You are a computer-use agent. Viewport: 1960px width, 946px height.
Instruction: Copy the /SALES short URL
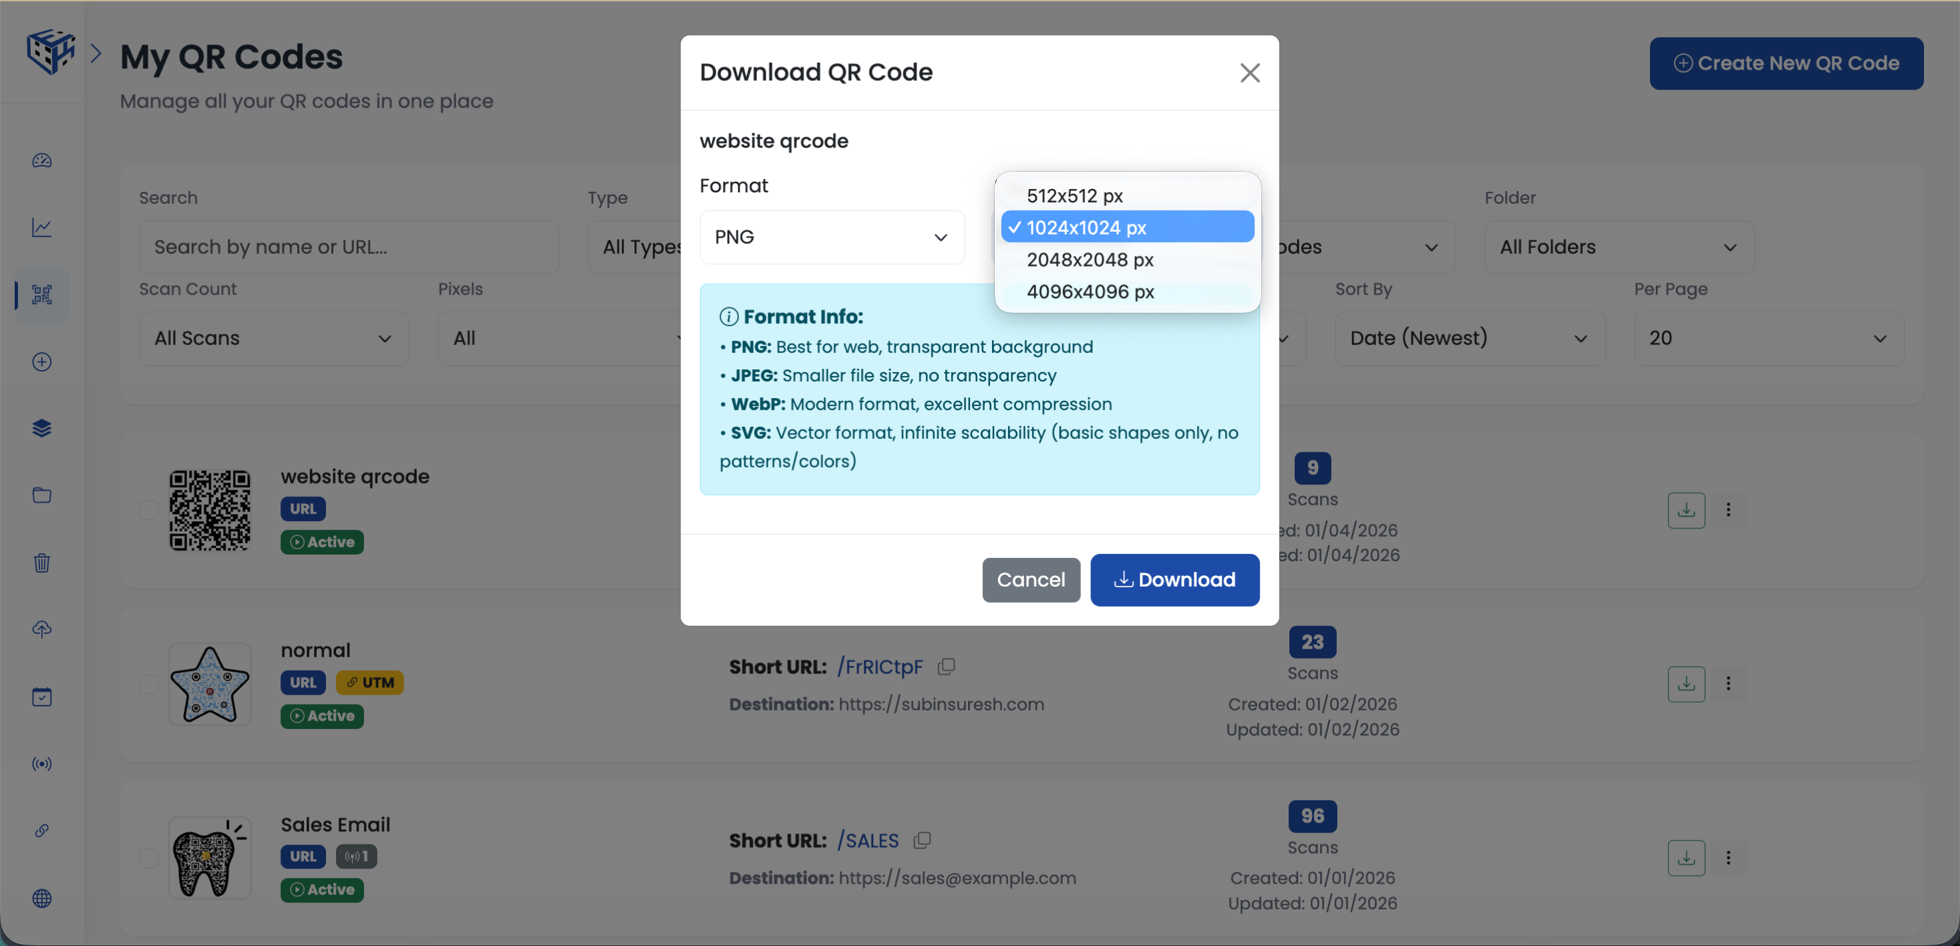click(922, 840)
